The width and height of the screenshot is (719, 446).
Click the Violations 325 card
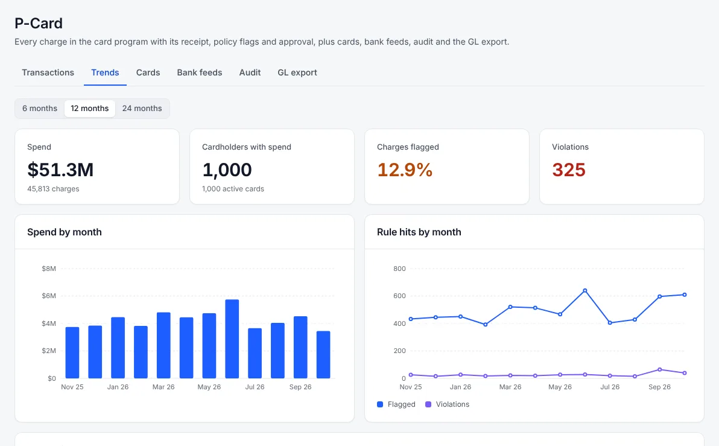(622, 167)
